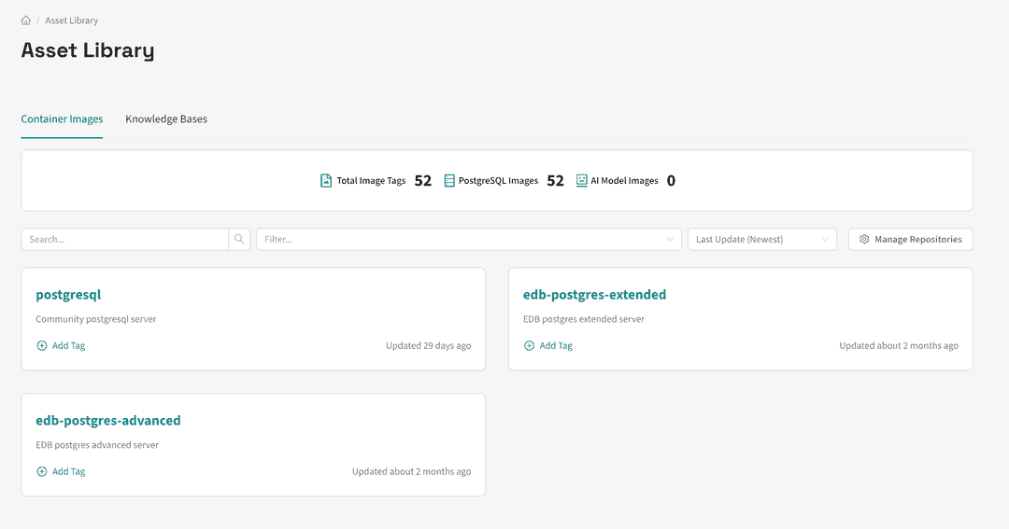Open the Filter dropdown

tap(469, 239)
